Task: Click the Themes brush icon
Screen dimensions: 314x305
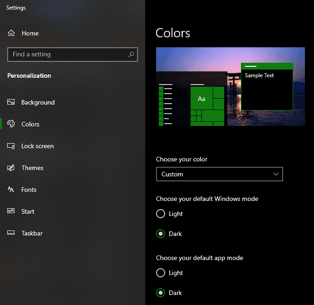Action: (x=11, y=168)
